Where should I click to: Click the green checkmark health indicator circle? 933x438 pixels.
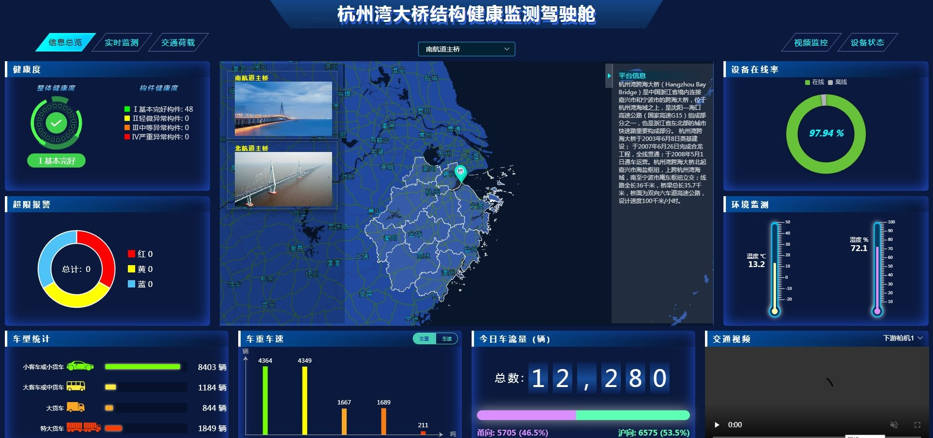click(56, 122)
